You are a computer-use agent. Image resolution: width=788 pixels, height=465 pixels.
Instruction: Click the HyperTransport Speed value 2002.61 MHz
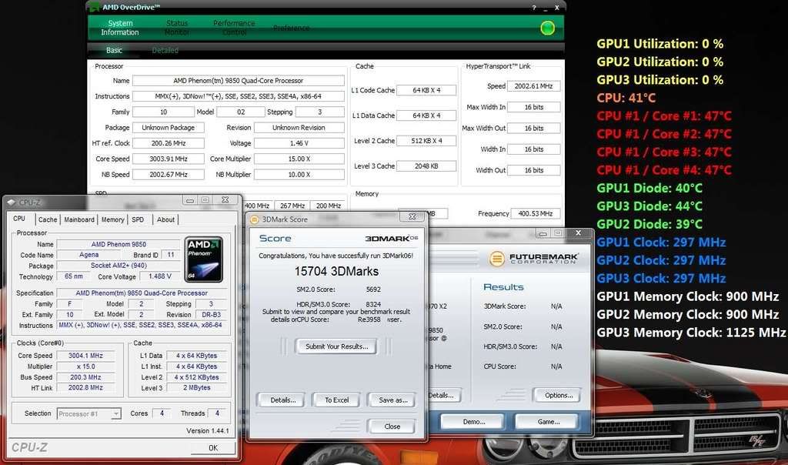click(x=534, y=86)
